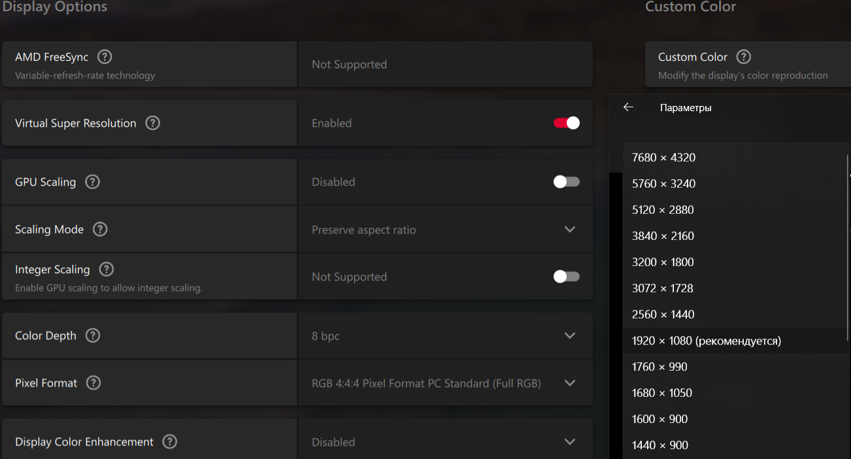Open the Color Depth dropdown

pyautogui.click(x=569, y=335)
